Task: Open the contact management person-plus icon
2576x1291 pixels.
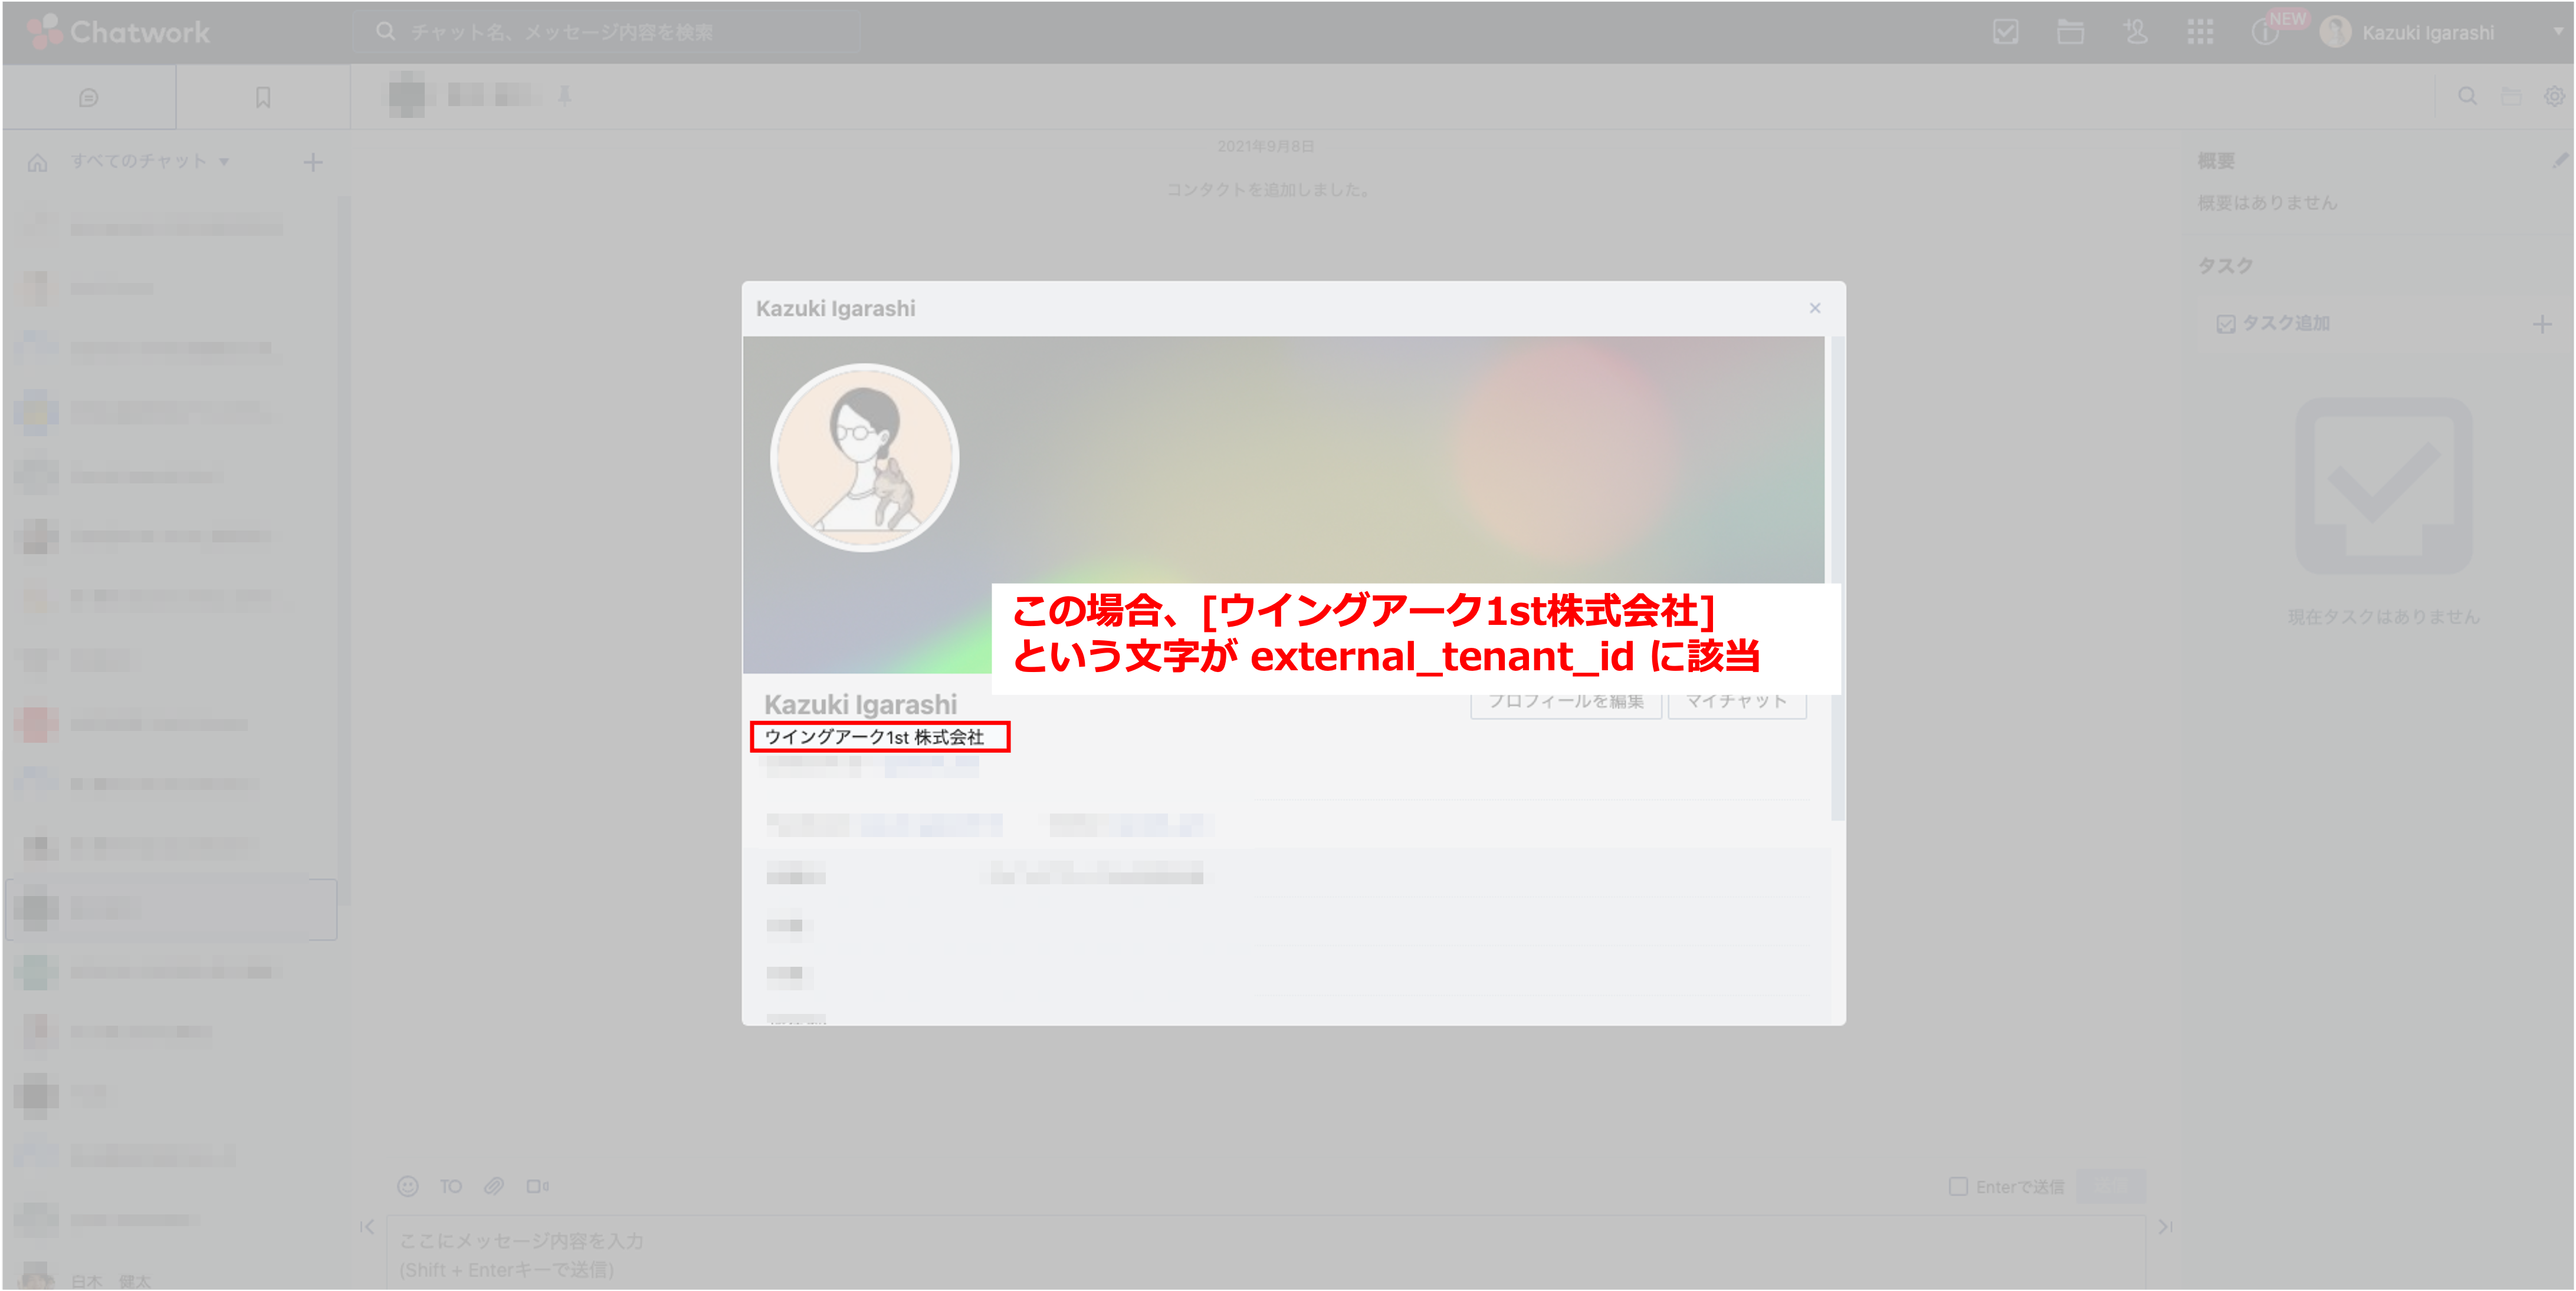Action: point(2135,32)
